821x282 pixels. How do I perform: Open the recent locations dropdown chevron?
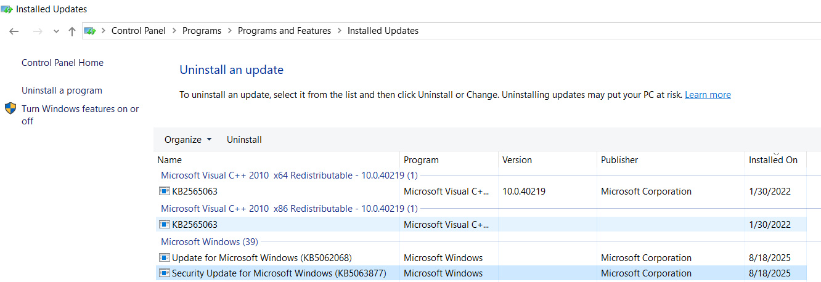tap(56, 31)
